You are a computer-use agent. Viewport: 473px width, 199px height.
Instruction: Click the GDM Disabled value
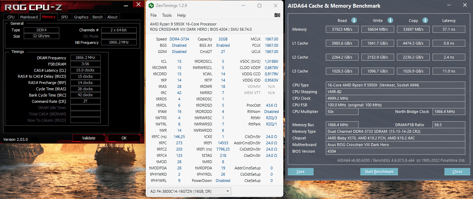(179, 52)
